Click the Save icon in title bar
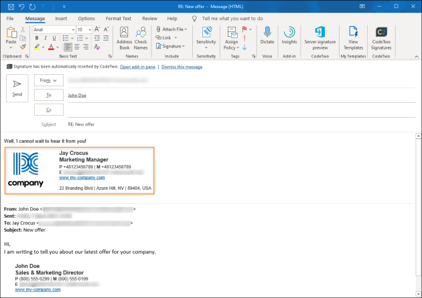422x298 pixels. click(x=11, y=7)
